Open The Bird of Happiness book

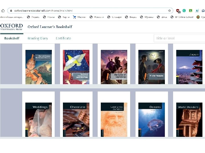[x=76, y=67]
